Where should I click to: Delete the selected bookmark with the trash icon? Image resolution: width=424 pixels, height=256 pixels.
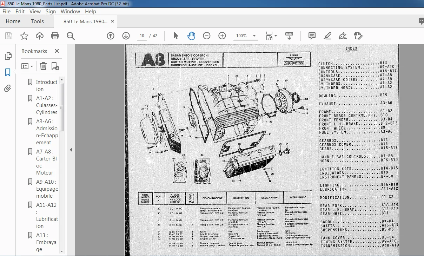(x=43, y=66)
